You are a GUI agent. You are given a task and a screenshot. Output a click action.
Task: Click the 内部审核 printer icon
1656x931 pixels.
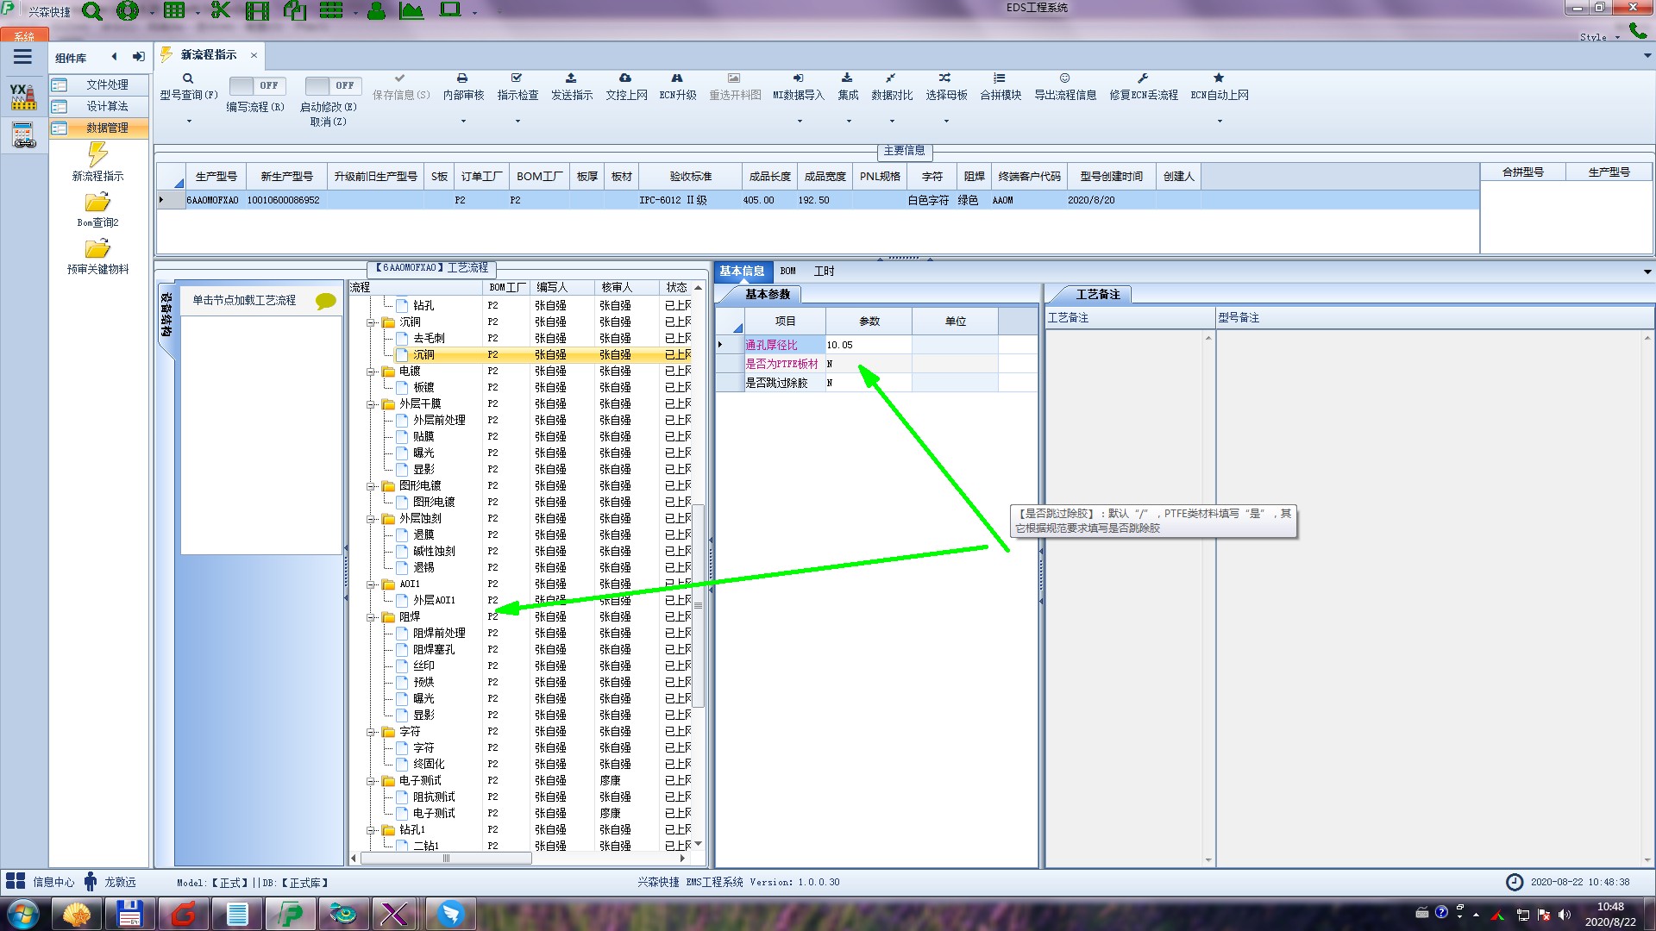[462, 78]
